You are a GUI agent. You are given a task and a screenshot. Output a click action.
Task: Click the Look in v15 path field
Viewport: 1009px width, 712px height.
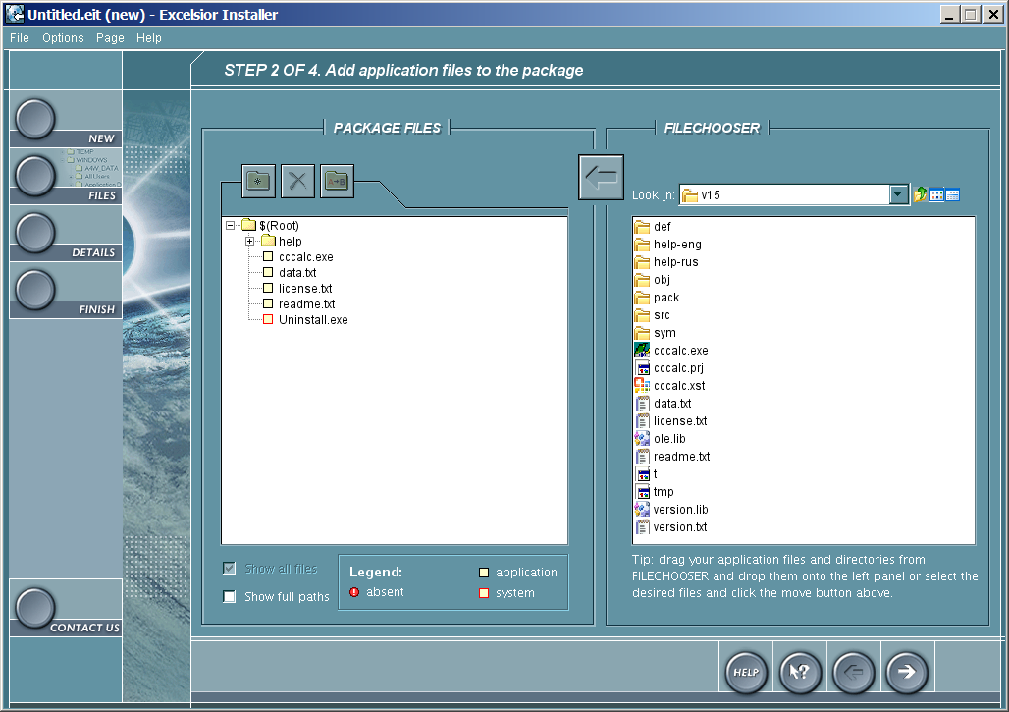[785, 194]
